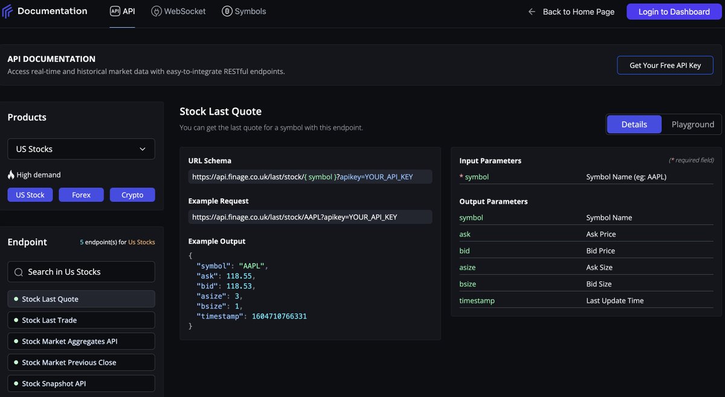Click the URL Schema field
The height and width of the screenshot is (397, 725).
[x=310, y=176]
